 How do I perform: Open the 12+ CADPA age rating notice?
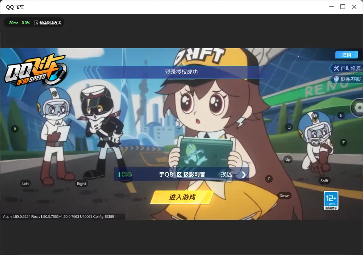pyautogui.click(x=331, y=200)
